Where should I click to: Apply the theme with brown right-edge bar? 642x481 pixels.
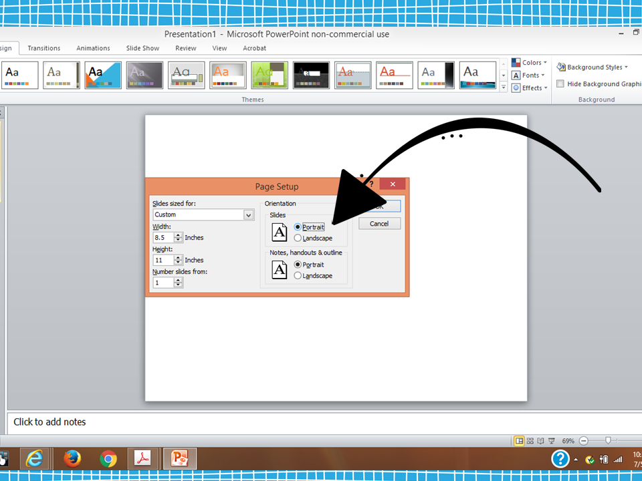[62, 75]
